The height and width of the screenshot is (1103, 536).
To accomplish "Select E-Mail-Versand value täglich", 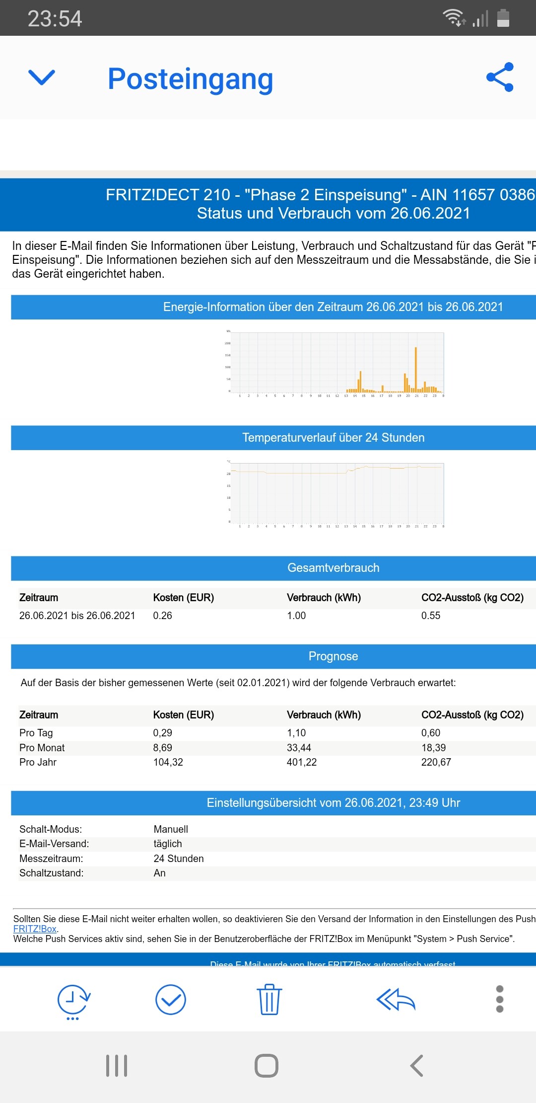I will pos(168,844).
